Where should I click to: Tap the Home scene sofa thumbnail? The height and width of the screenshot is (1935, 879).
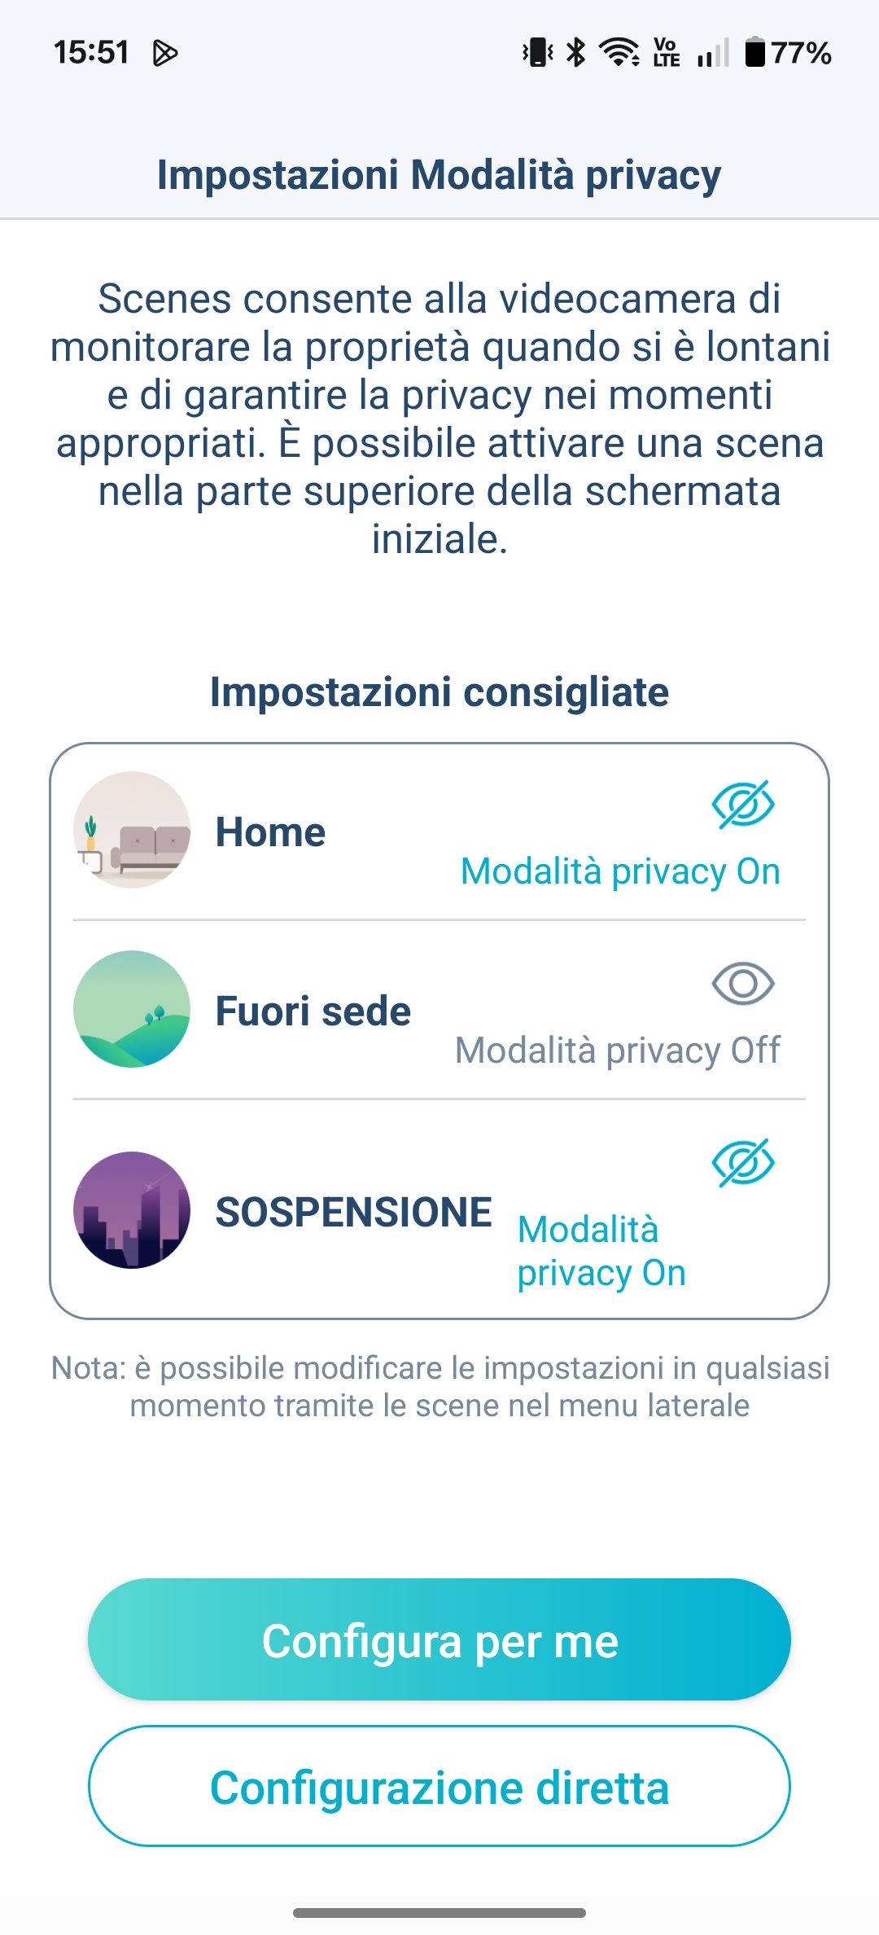coord(132,830)
